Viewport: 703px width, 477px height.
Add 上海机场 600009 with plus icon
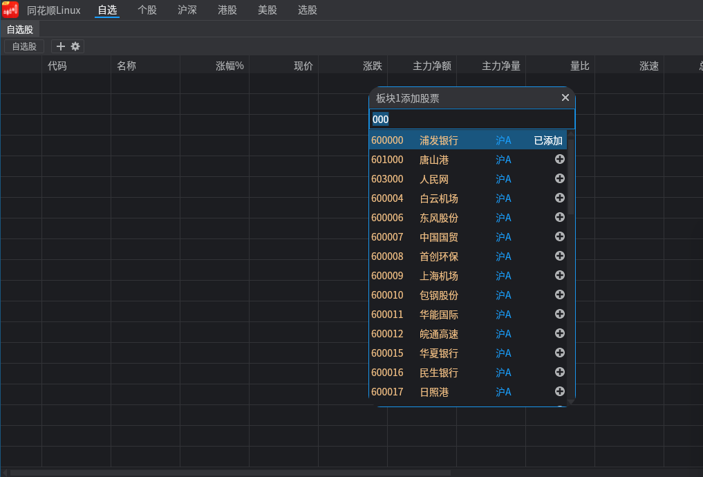(559, 275)
